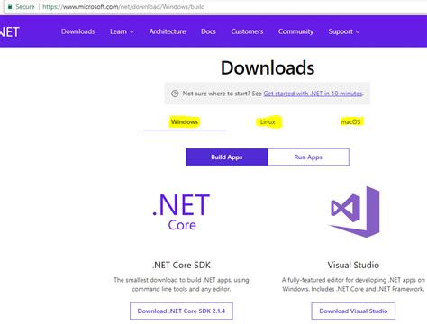Select the Linux platform tab

tap(268, 122)
